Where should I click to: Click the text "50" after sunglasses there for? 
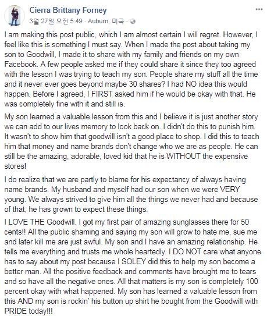245,222
